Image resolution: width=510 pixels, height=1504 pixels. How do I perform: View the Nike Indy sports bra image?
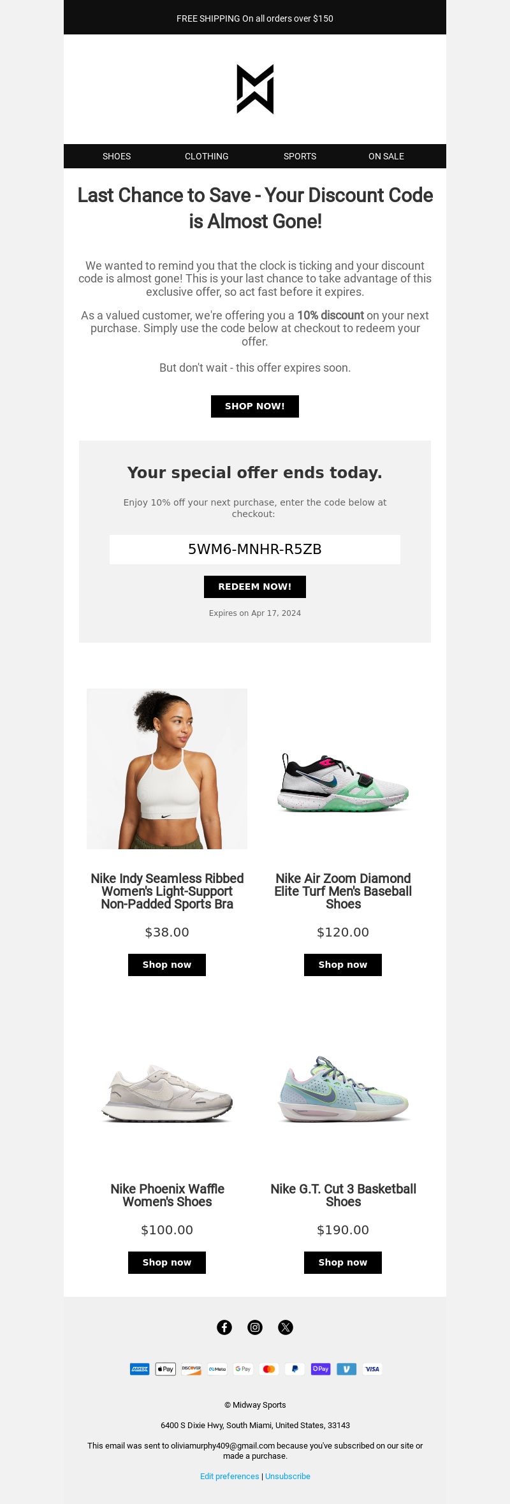pos(167,769)
